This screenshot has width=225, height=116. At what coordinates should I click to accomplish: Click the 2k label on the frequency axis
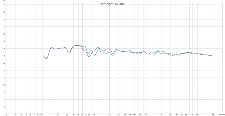point(161,115)
